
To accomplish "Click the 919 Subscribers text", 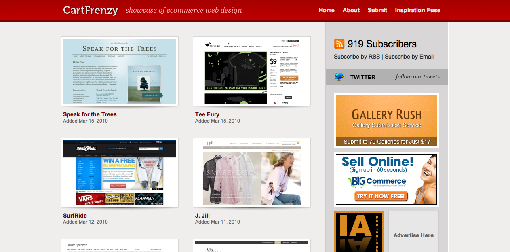I will 382,44.
